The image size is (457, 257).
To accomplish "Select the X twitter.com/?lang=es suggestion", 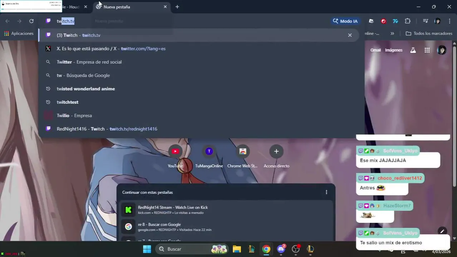I will click(x=198, y=49).
